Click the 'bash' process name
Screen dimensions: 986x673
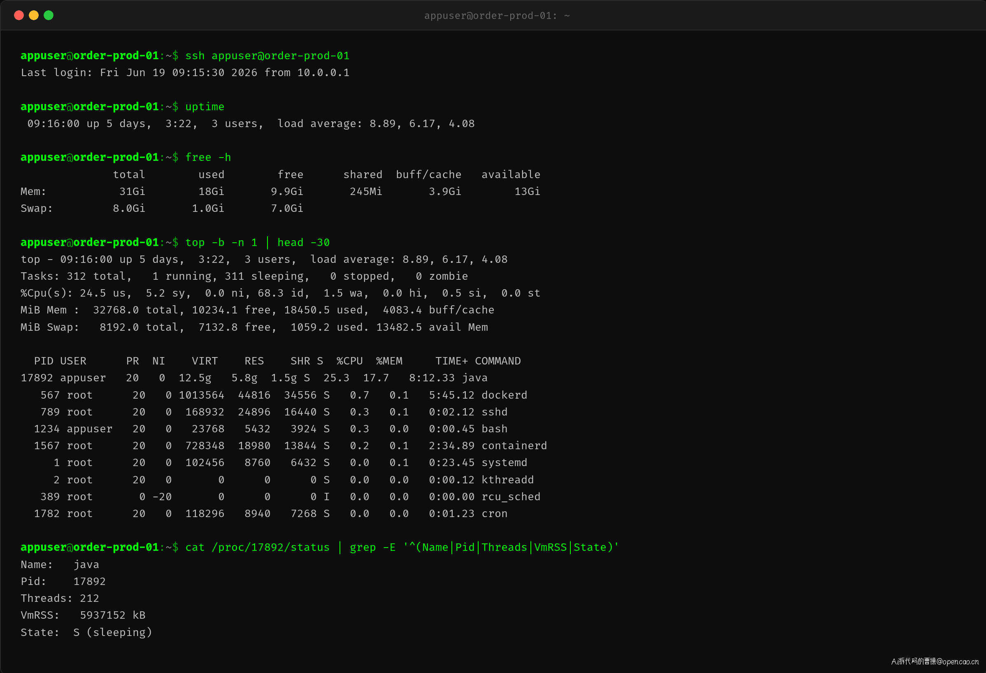pyautogui.click(x=495, y=429)
